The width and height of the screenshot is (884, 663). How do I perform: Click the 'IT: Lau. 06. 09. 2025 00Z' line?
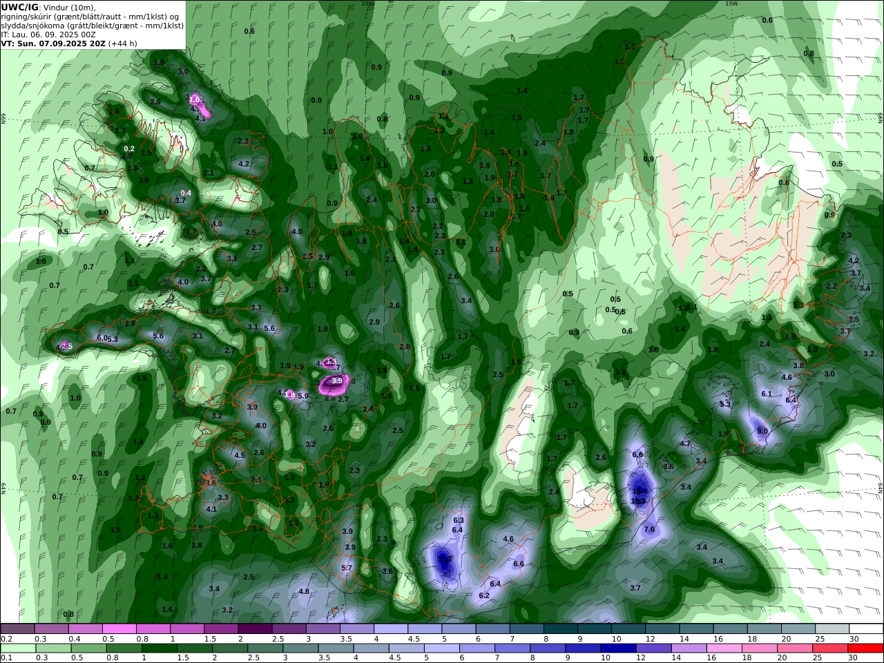click(48, 34)
